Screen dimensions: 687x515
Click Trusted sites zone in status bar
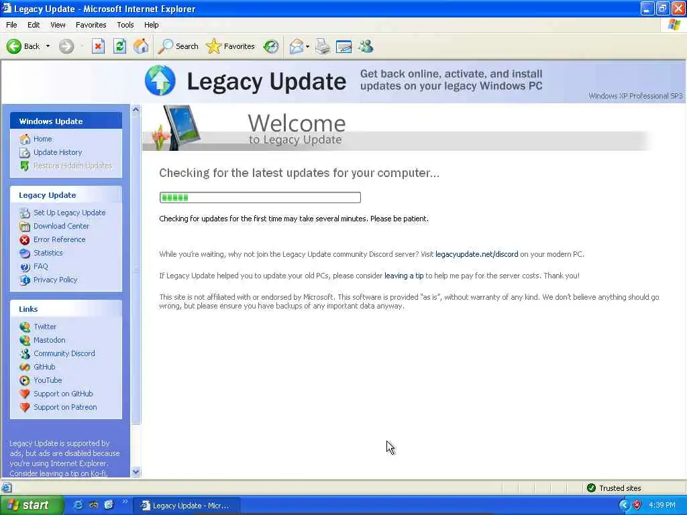(x=615, y=488)
